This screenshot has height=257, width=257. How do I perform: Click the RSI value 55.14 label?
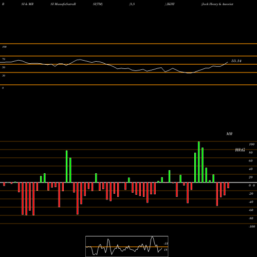coord(236,61)
